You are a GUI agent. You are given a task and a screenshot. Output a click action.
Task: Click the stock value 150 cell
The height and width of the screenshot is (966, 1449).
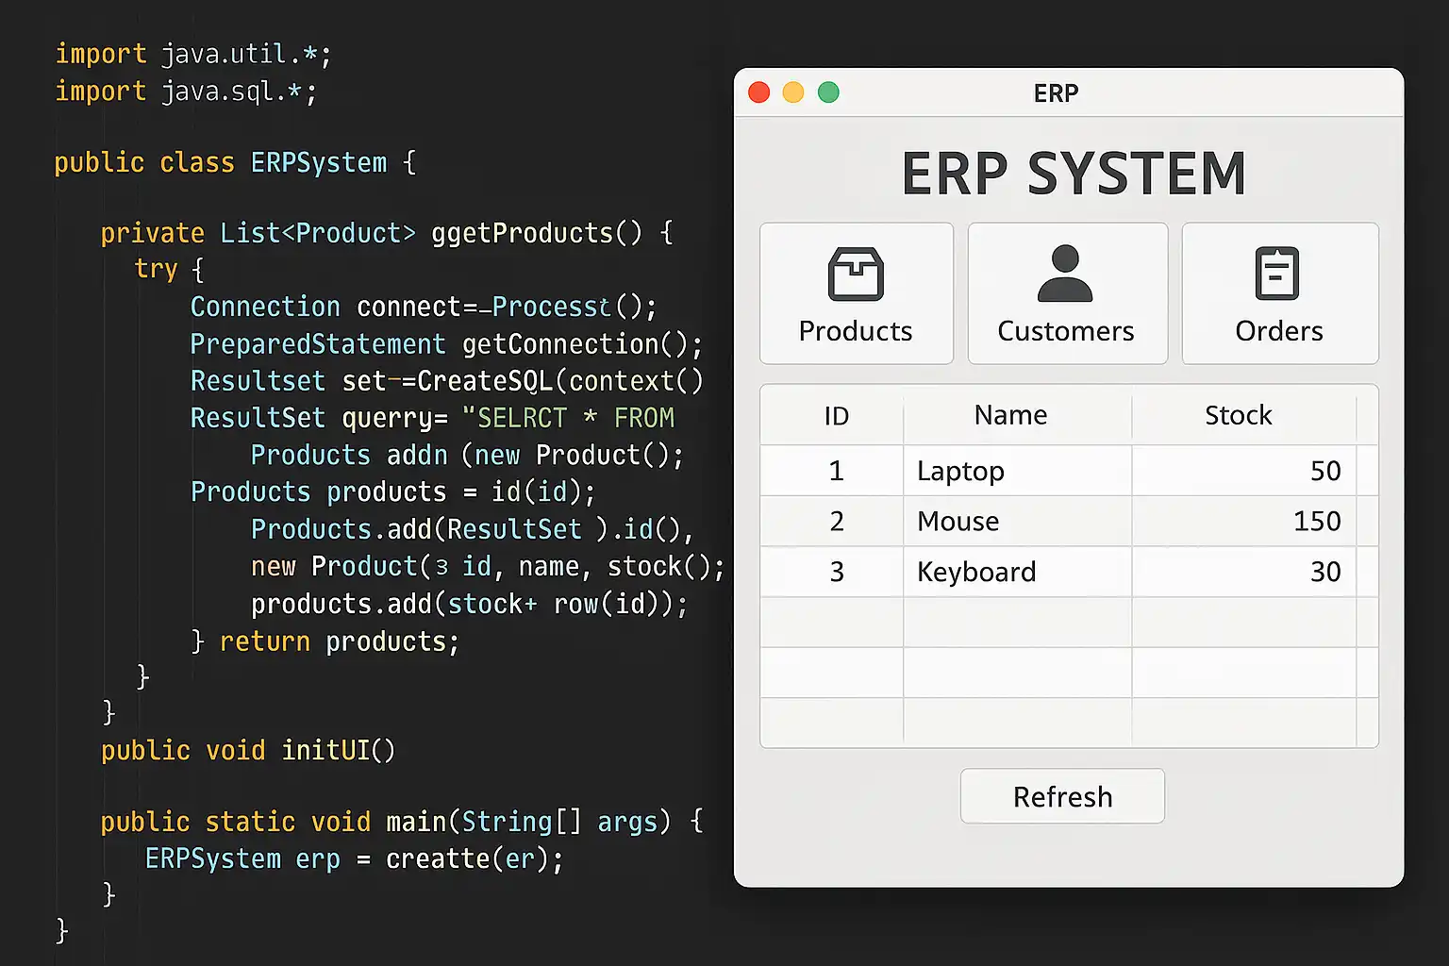tap(1317, 522)
